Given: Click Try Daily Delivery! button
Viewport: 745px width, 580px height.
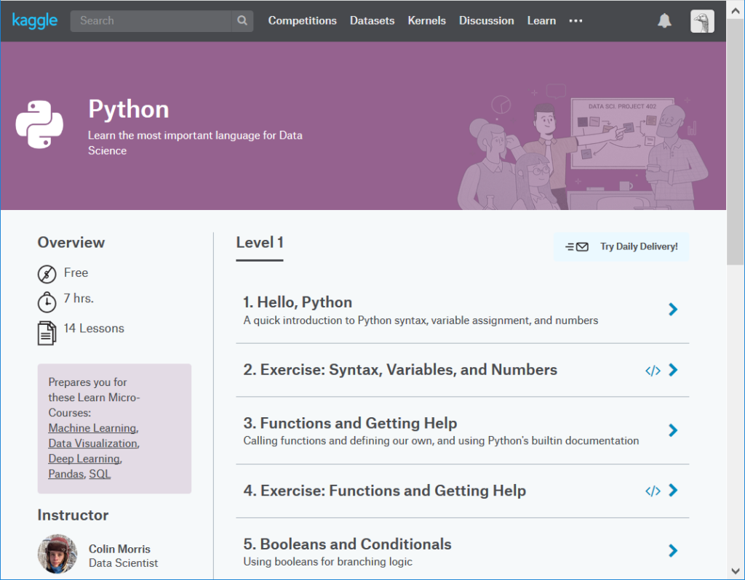Looking at the screenshot, I should click(621, 247).
